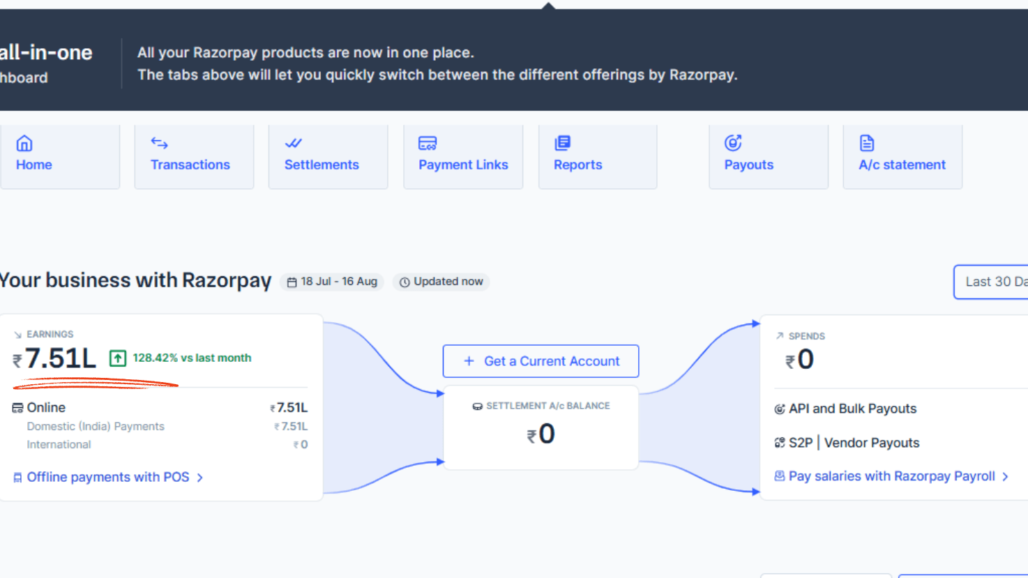Select the 18 Jul - 16 Aug date range

tap(333, 282)
